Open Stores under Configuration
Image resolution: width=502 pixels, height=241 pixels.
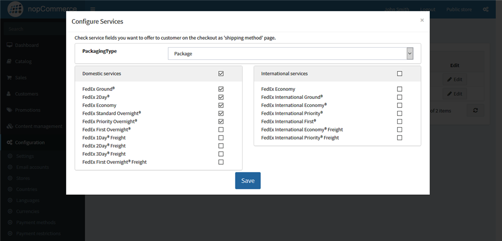(x=23, y=178)
